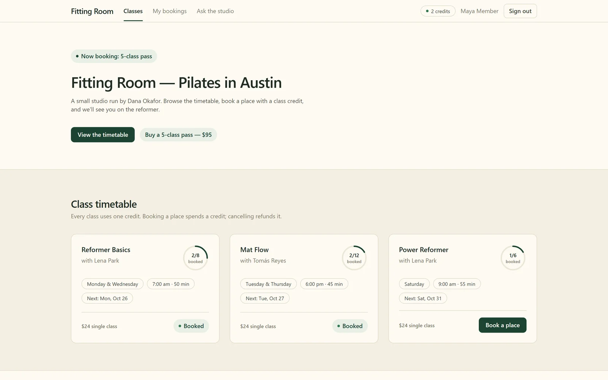
Task: Click the Reformer Basics class title
Action: [106, 250]
